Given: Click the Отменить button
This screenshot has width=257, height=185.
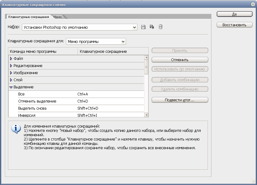Looking at the screenshot, I should pos(180,60).
